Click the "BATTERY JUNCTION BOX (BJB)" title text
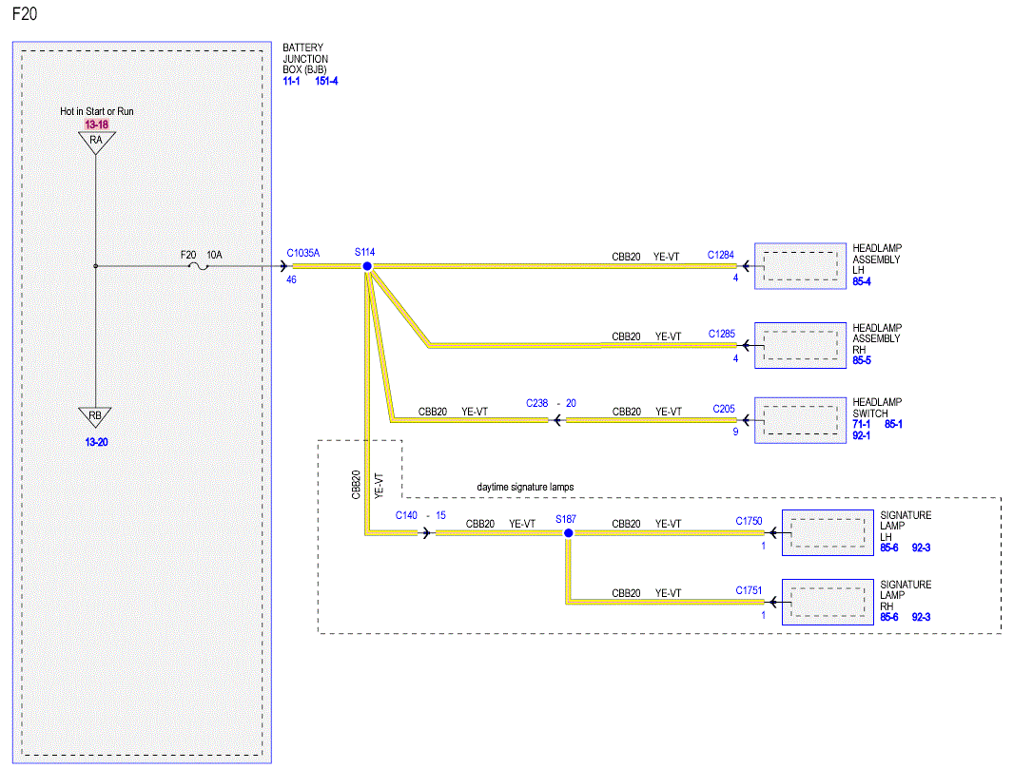Viewport: 1013px width, 769px height. tap(305, 59)
